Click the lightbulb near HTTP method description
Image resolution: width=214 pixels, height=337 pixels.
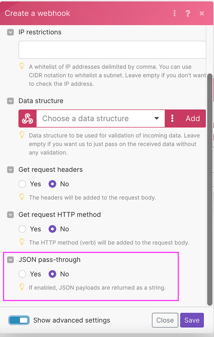[x=22, y=242]
